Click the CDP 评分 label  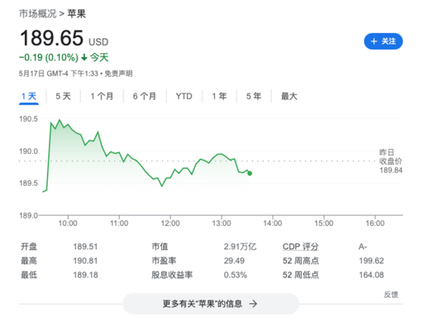300,247
